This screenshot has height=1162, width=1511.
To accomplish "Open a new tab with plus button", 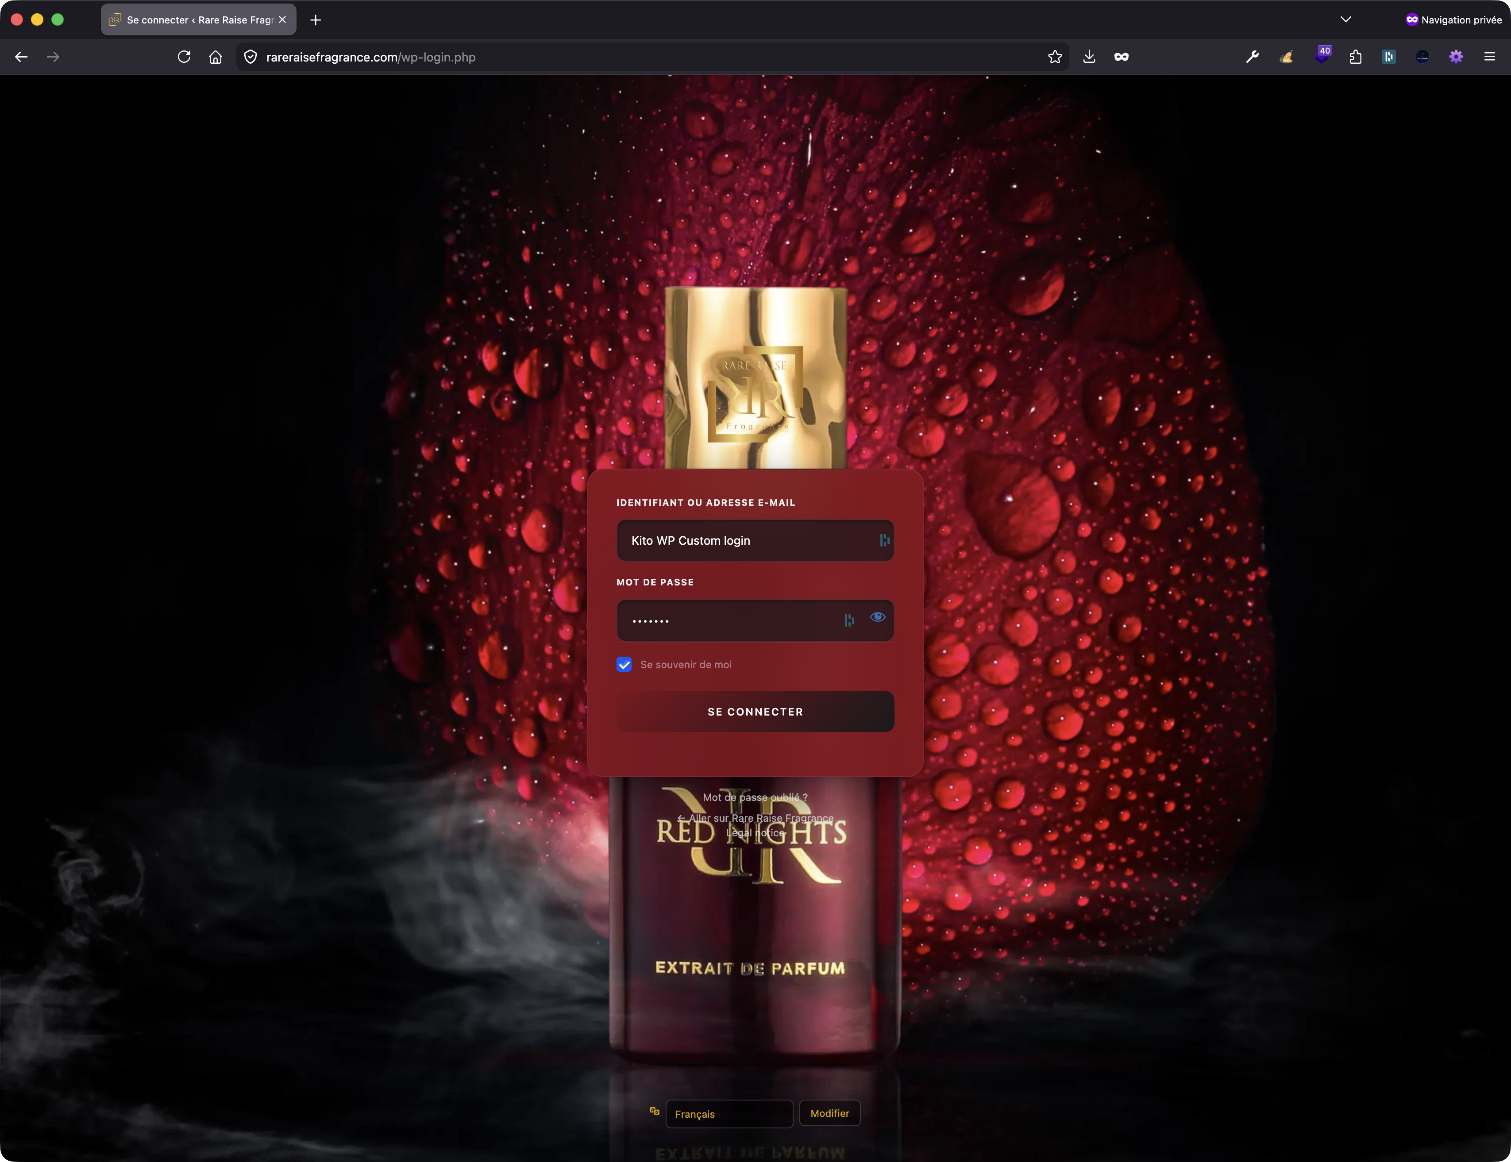I will click(x=316, y=20).
